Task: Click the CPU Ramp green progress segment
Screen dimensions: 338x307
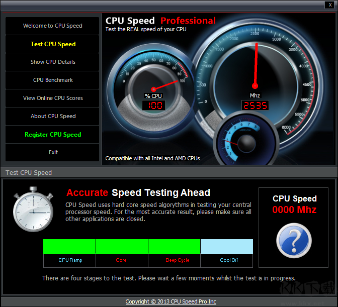Action: [x=69, y=247]
